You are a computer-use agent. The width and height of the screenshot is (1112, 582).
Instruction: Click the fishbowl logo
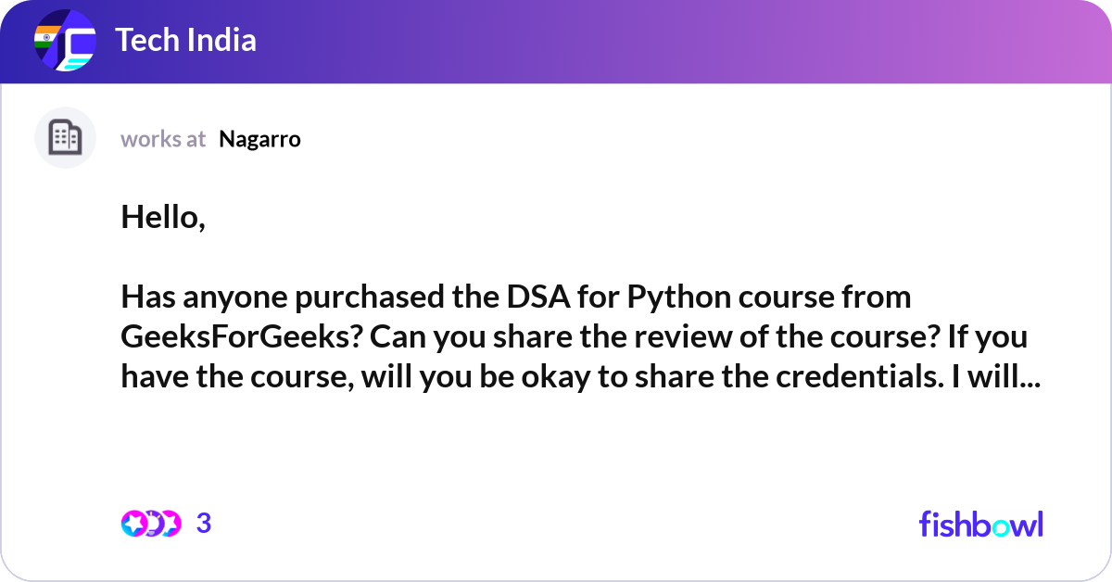[980, 524]
